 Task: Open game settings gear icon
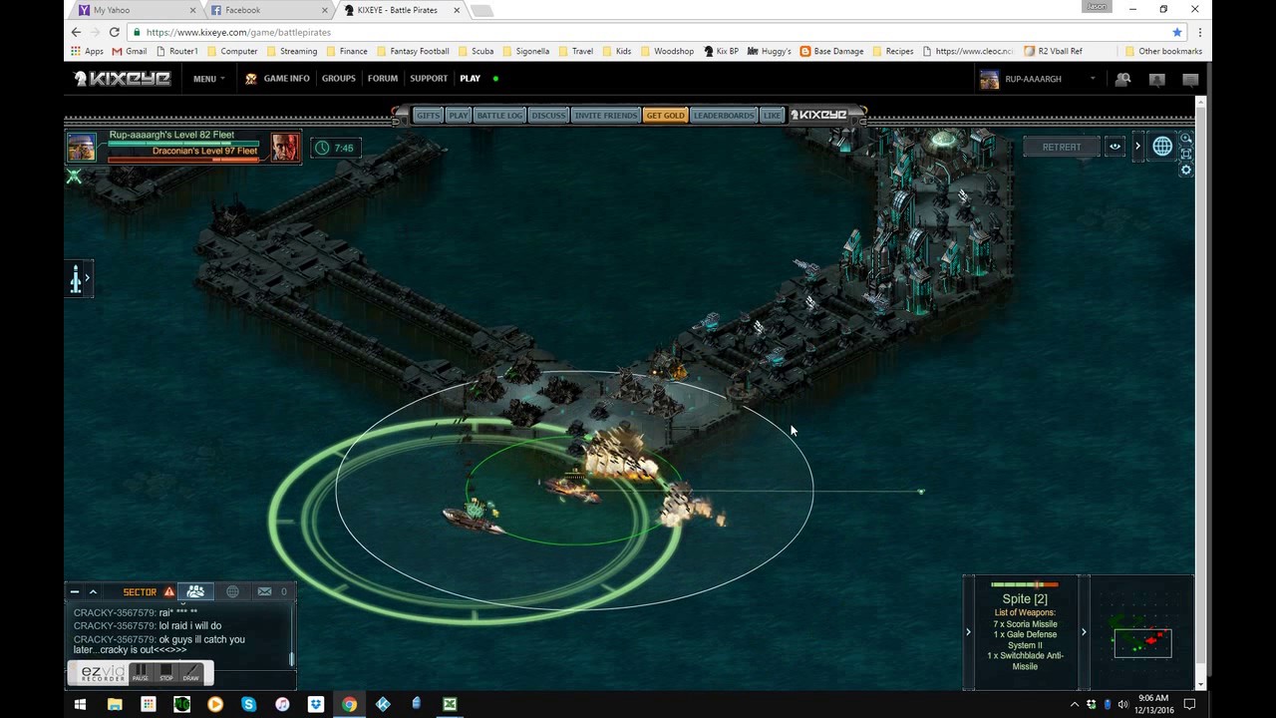(1186, 171)
